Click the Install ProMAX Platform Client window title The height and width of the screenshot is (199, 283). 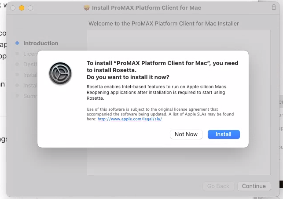point(147,8)
